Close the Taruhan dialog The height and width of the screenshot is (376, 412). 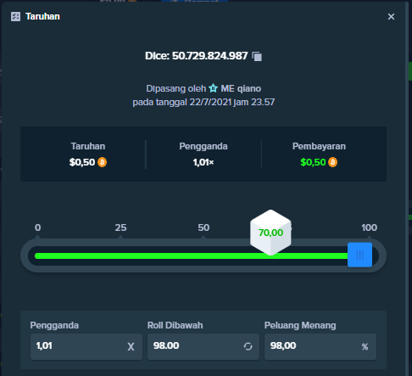[x=391, y=17]
